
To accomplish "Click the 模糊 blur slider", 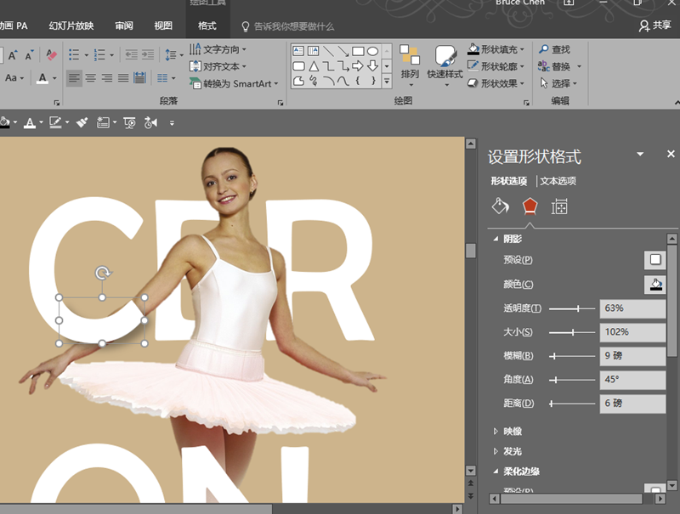I will 572,356.
